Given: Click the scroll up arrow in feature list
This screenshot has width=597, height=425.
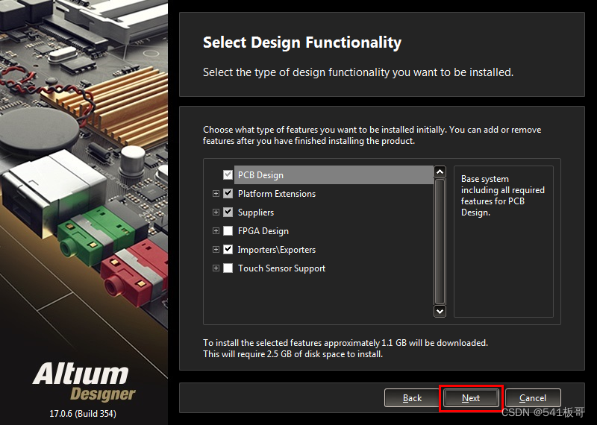Looking at the screenshot, I should coord(440,171).
